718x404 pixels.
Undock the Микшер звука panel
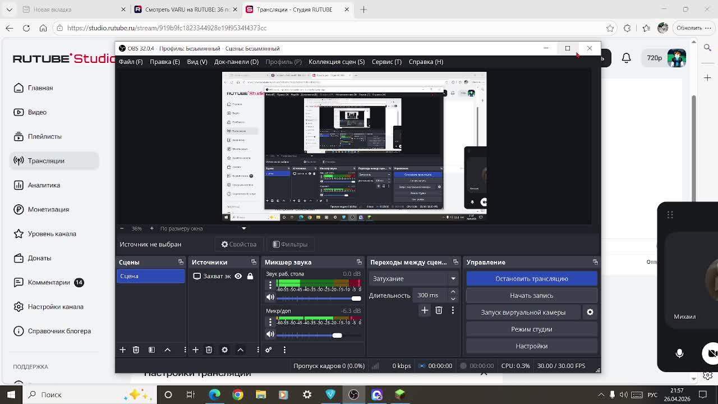click(359, 262)
